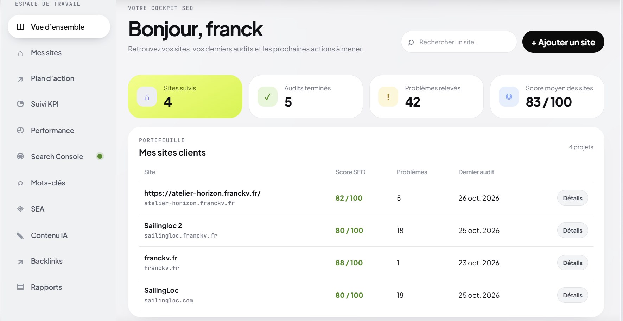Focus the Rechercher un site search field
This screenshot has height=321, width=623.
pos(459,42)
